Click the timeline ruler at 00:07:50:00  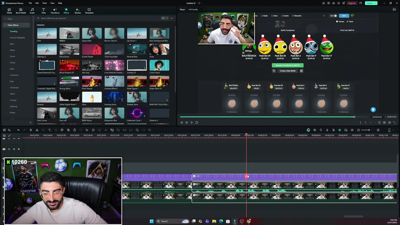point(102,135)
